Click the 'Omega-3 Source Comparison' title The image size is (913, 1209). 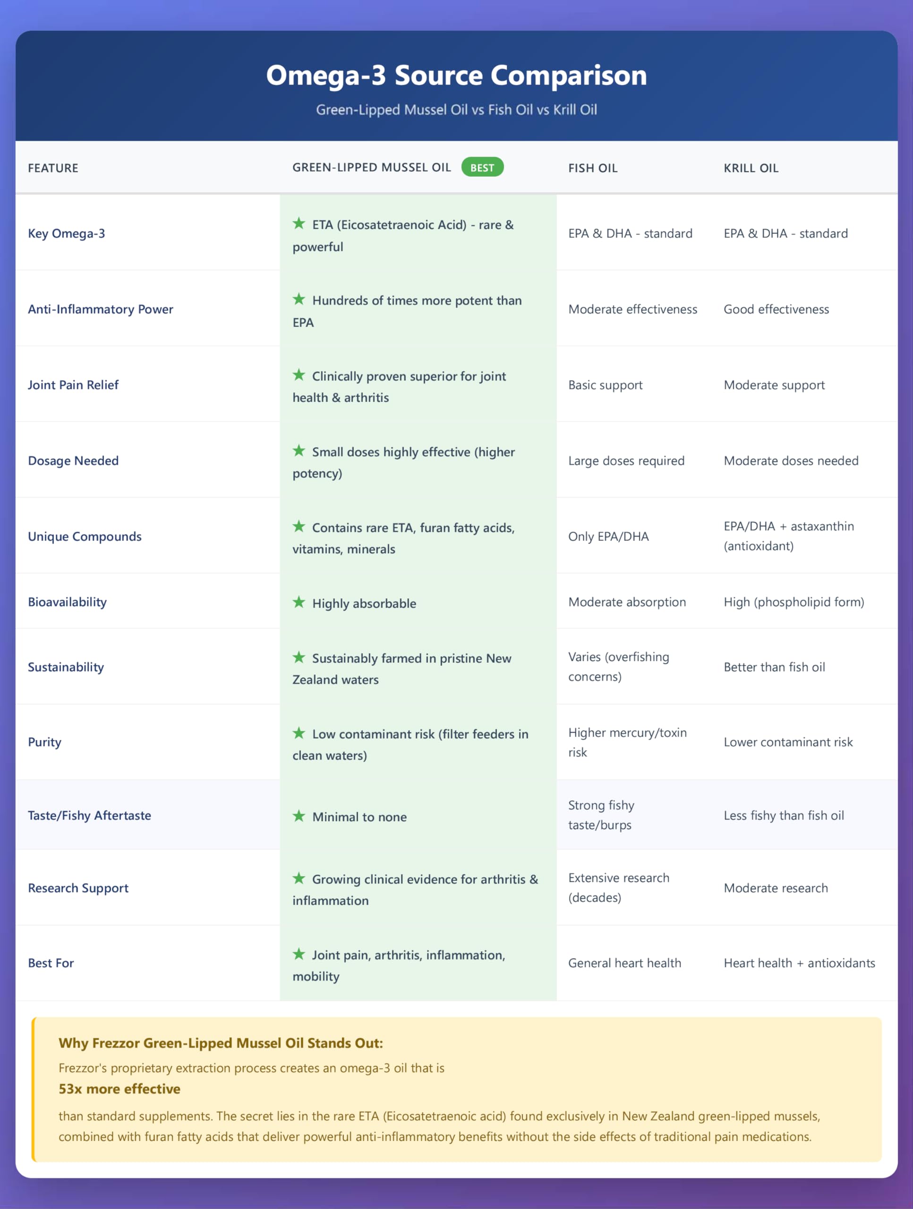456,76
